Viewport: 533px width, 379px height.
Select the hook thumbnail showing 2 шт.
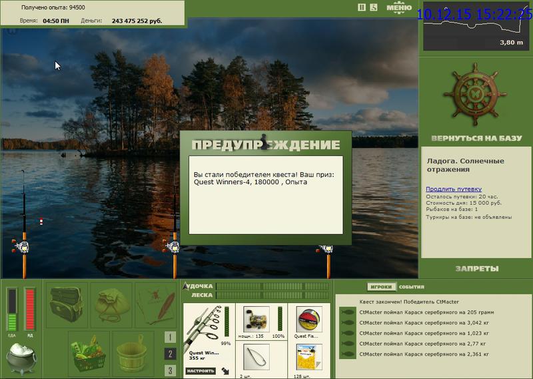(x=257, y=356)
